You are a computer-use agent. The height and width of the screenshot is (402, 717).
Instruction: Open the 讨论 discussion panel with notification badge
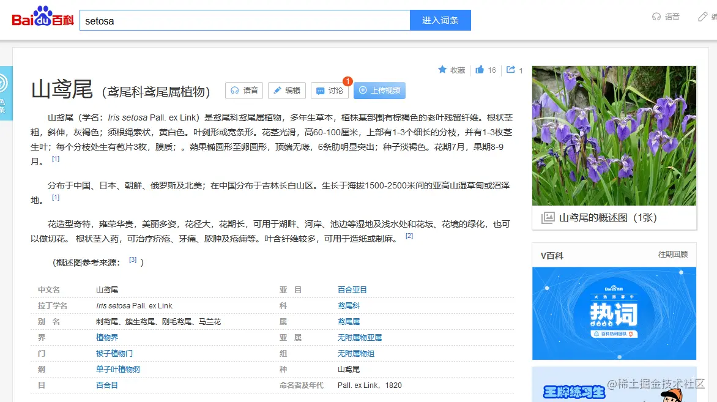pyautogui.click(x=329, y=90)
